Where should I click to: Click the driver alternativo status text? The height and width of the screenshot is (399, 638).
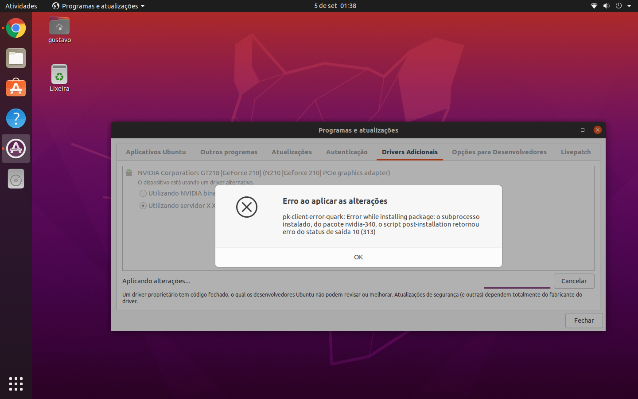pos(196,183)
